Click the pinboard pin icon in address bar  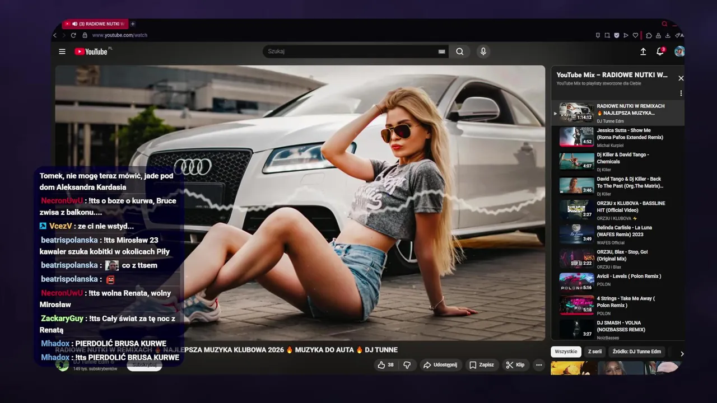598,35
